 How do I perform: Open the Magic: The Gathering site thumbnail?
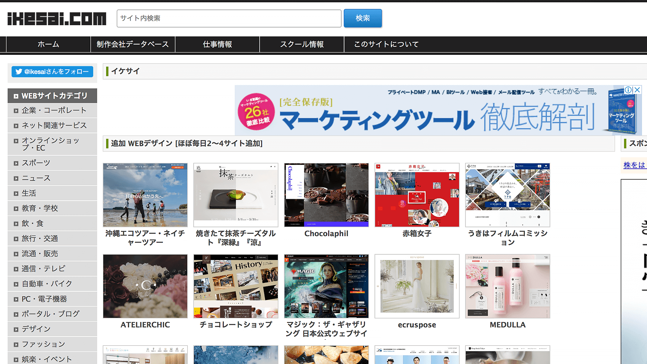point(327,286)
